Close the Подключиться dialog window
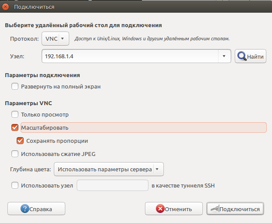The height and width of the screenshot is (223, 272). click(x=6, y=7)
